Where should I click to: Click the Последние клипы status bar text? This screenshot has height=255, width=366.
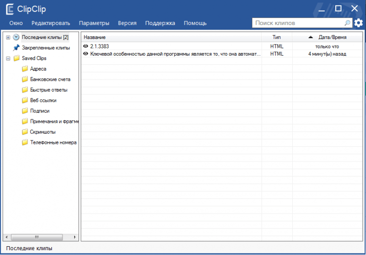point(29,248)
